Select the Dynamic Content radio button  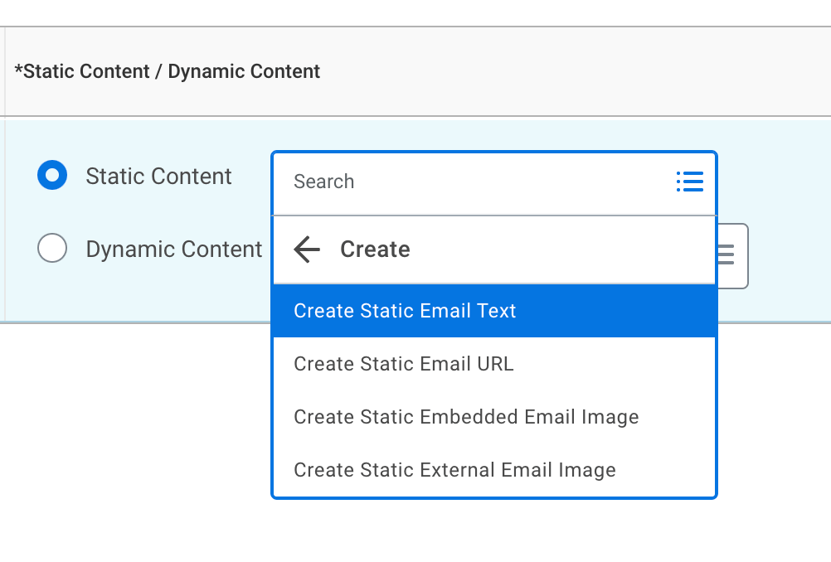pos(52,249)
